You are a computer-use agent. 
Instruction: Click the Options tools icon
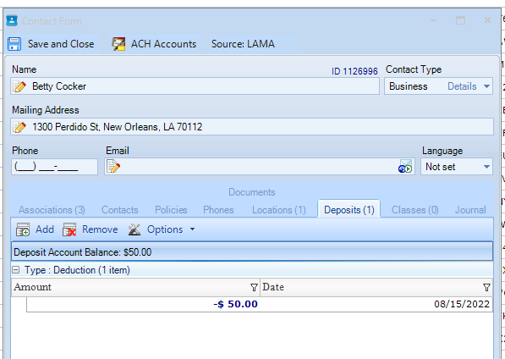tap(134, 229)
